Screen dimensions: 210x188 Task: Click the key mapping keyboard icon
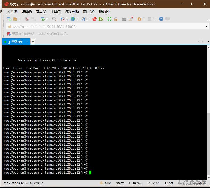click(x=124, y=19)
